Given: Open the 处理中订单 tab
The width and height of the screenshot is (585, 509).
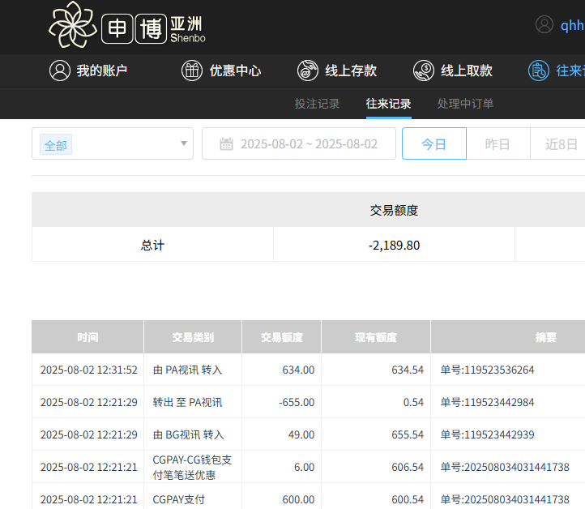Looking at the screenshot, I should pos(465,104).
